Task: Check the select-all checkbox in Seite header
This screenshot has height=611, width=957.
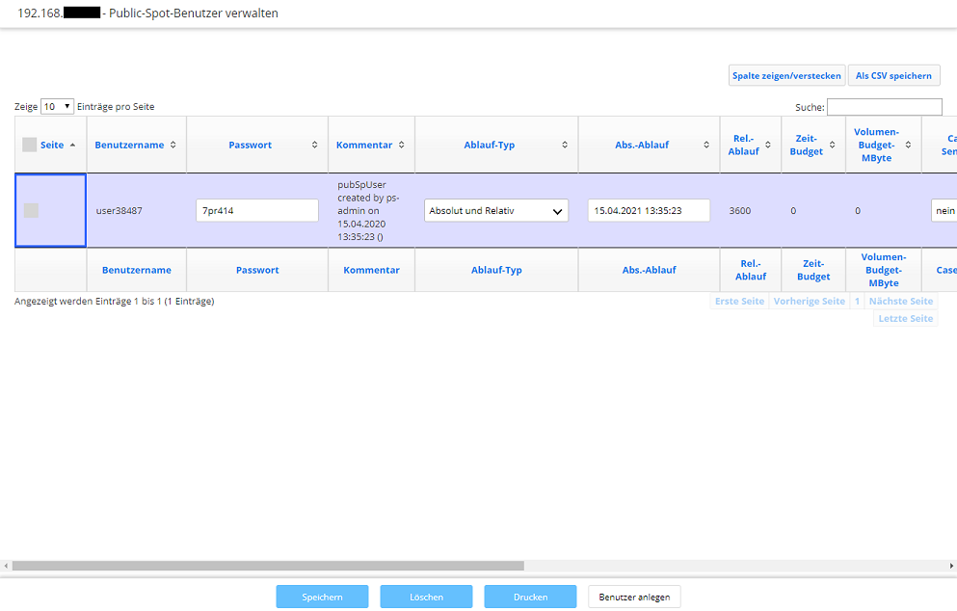Action: tap(29, 145)
